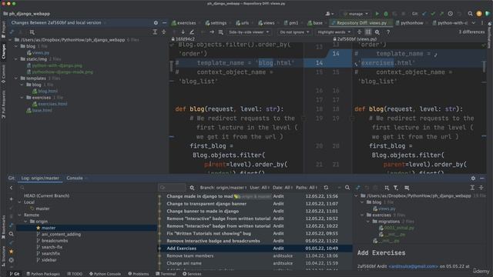Open the go to changed file list icon
493x277 pixels.
(221, 32)
